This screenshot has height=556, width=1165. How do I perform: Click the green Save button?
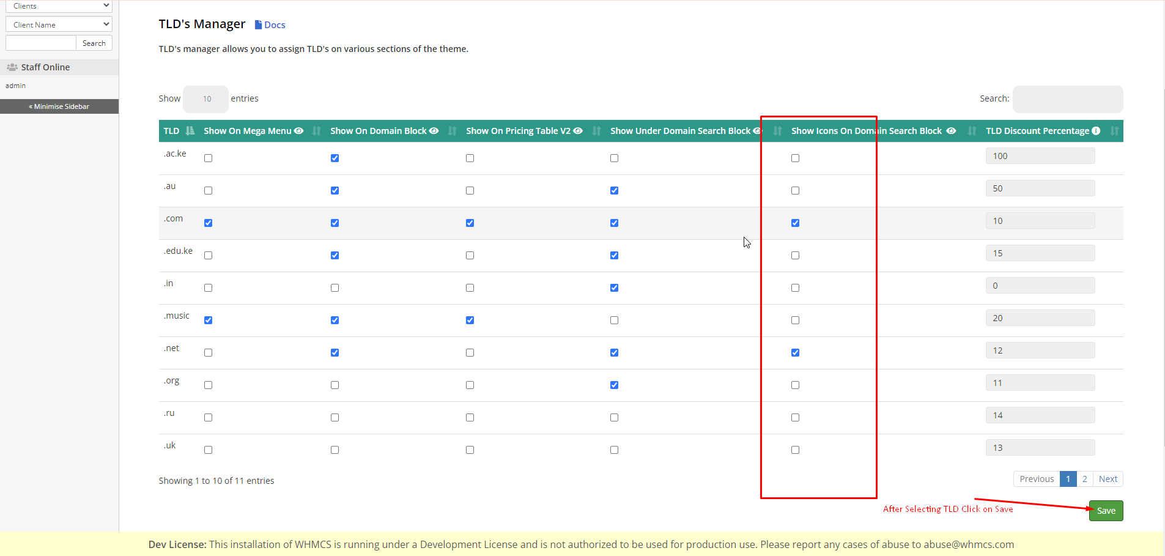(1106, 511)
